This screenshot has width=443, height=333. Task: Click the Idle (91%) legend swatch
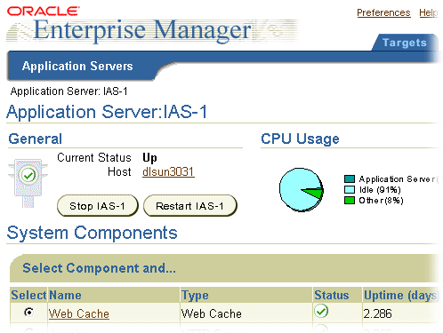(x=350, y=189)
